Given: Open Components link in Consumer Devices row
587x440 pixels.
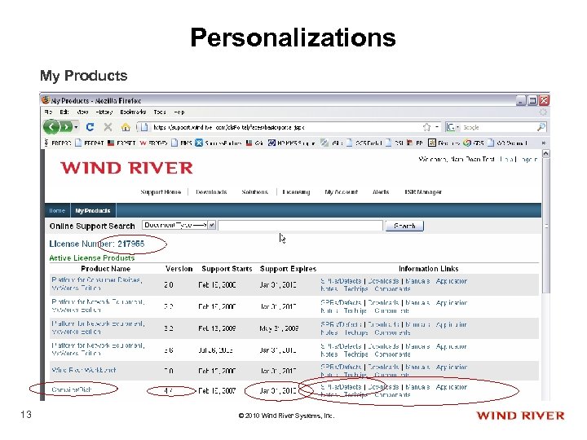Looking at the screenshot, I should tap(392, 288).
